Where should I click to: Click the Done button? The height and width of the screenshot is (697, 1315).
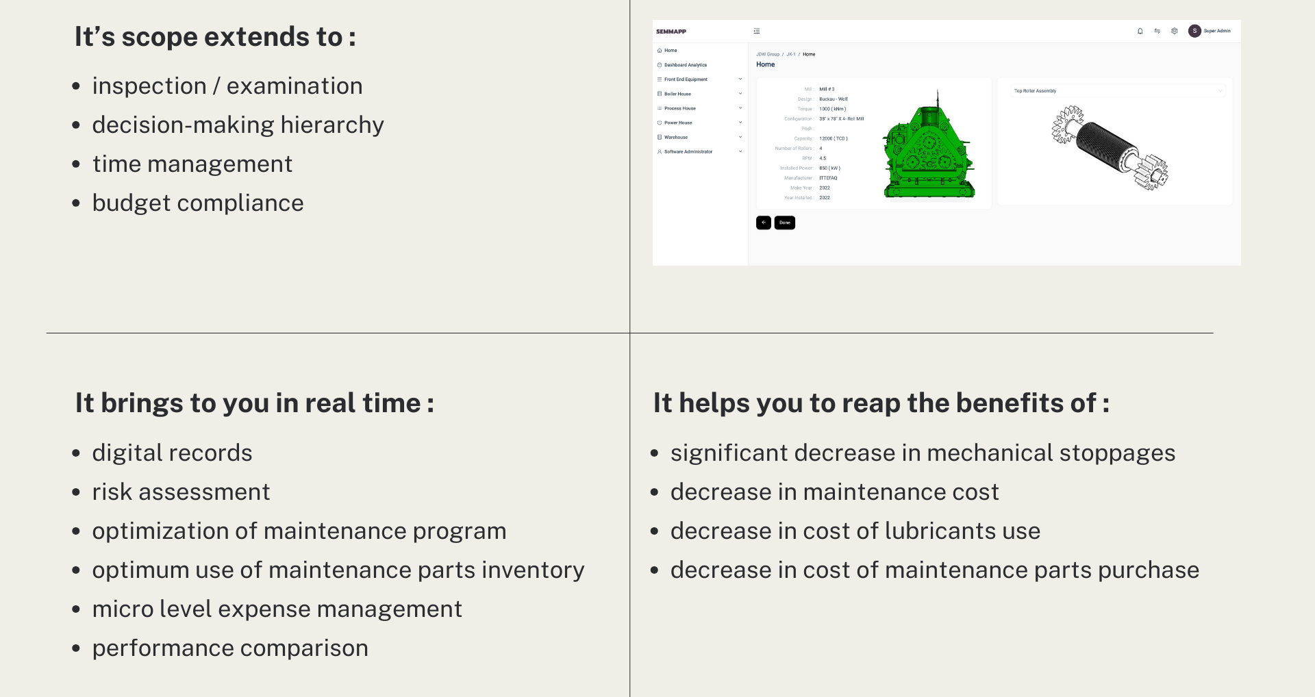tap(784, 223)
